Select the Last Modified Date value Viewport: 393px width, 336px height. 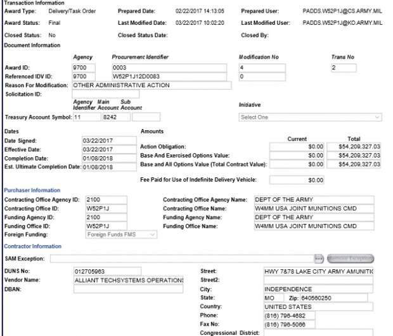click(200, 23)
